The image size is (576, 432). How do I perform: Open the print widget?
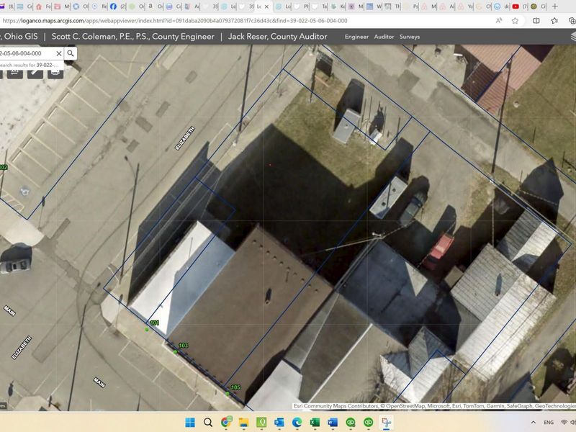55,72
